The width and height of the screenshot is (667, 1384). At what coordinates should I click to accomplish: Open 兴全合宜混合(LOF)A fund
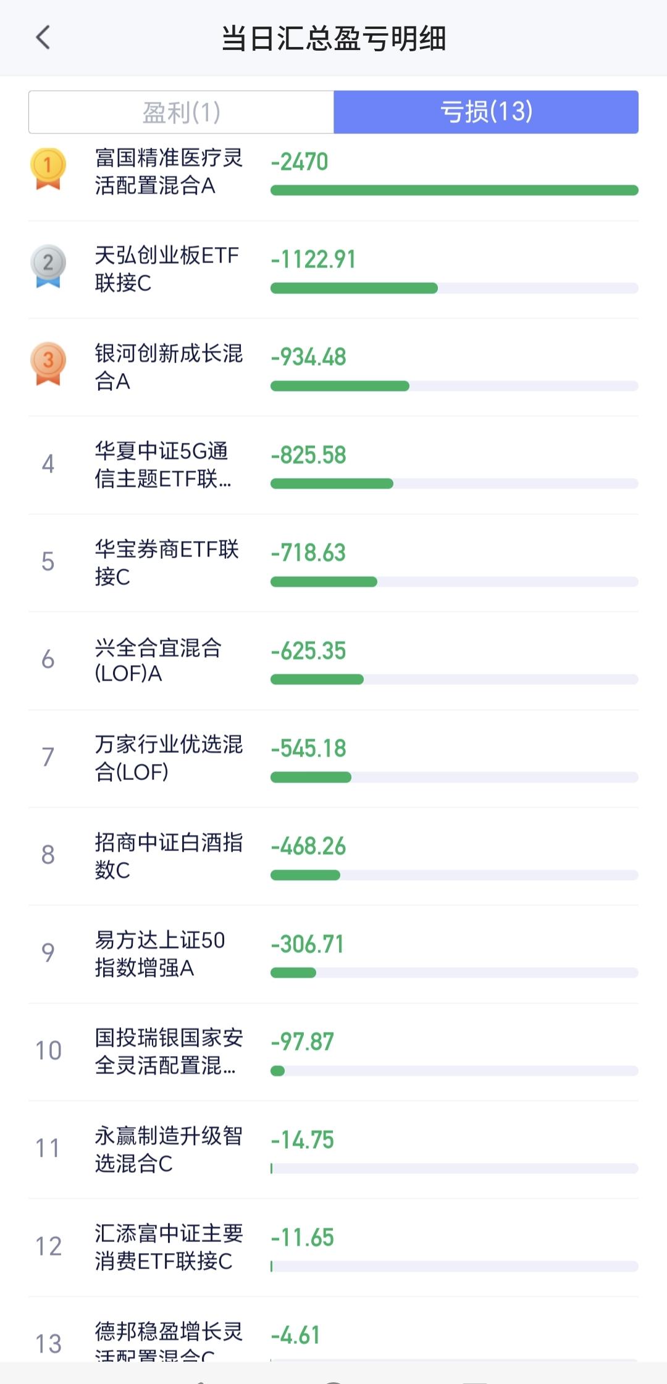click(x=157, y=660)
